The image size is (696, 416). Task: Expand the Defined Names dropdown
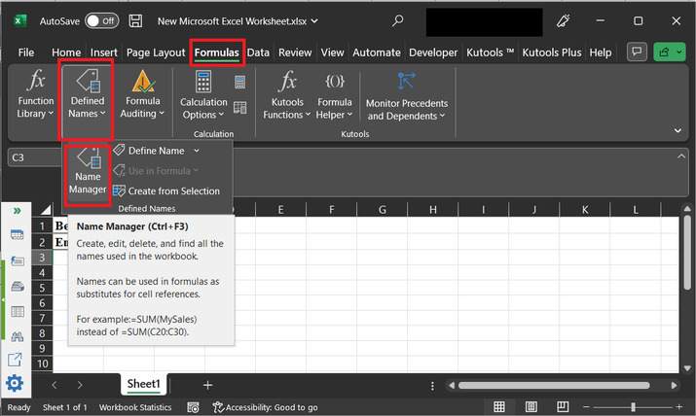88,95
